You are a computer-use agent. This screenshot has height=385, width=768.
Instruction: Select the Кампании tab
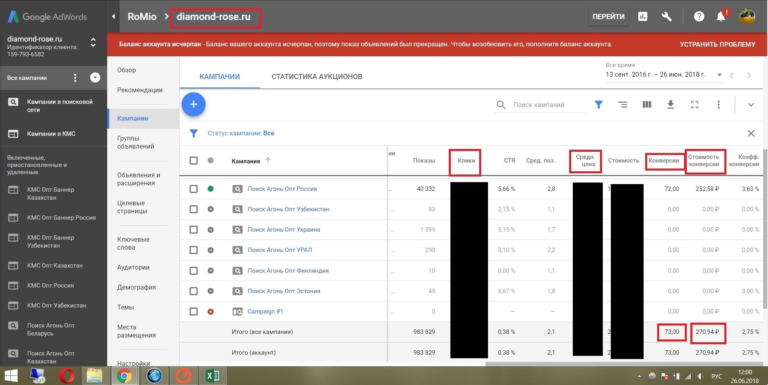point(220,77)
